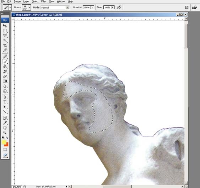The height and width of the screenshot is (188, 200).
Task: Open the File menu
Action: click(x=3, y=1)
